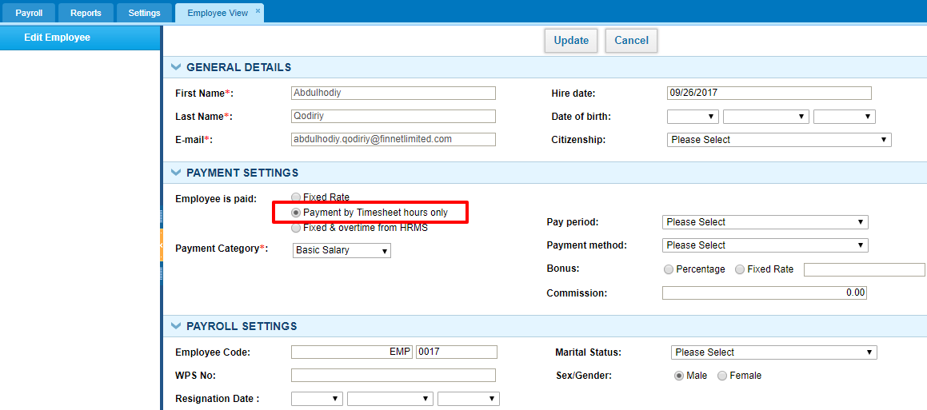The image size is (927, 410).
Task: Click the E-mail input field
Action: [x=394, y=139]
